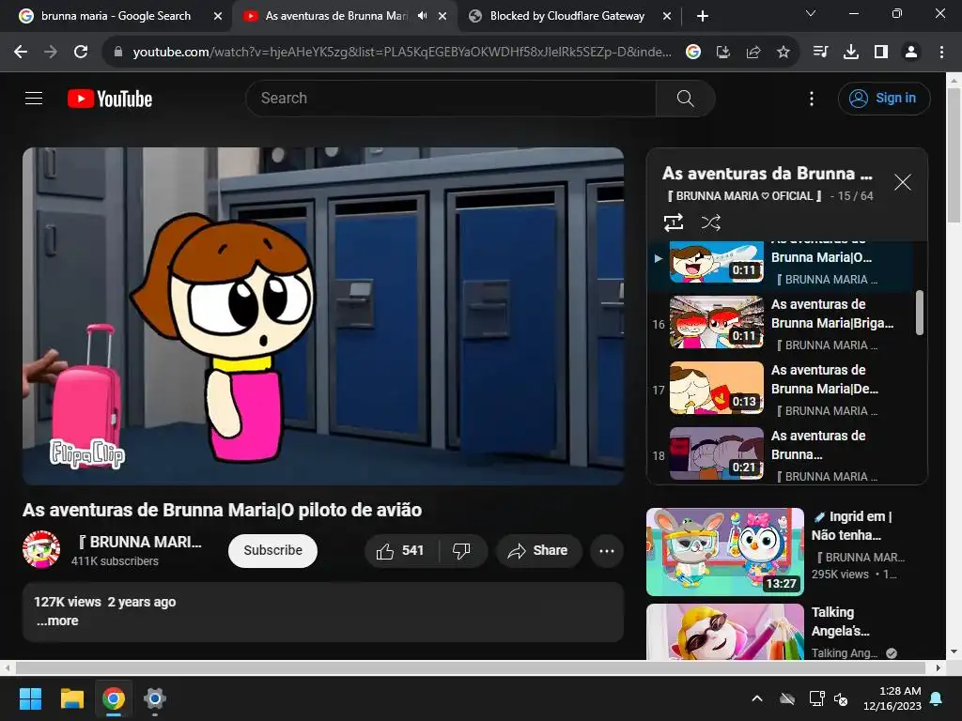Like the video with 541 likes
The width and height of the screenshot is (962, 721).
click(x=400, y=550)
